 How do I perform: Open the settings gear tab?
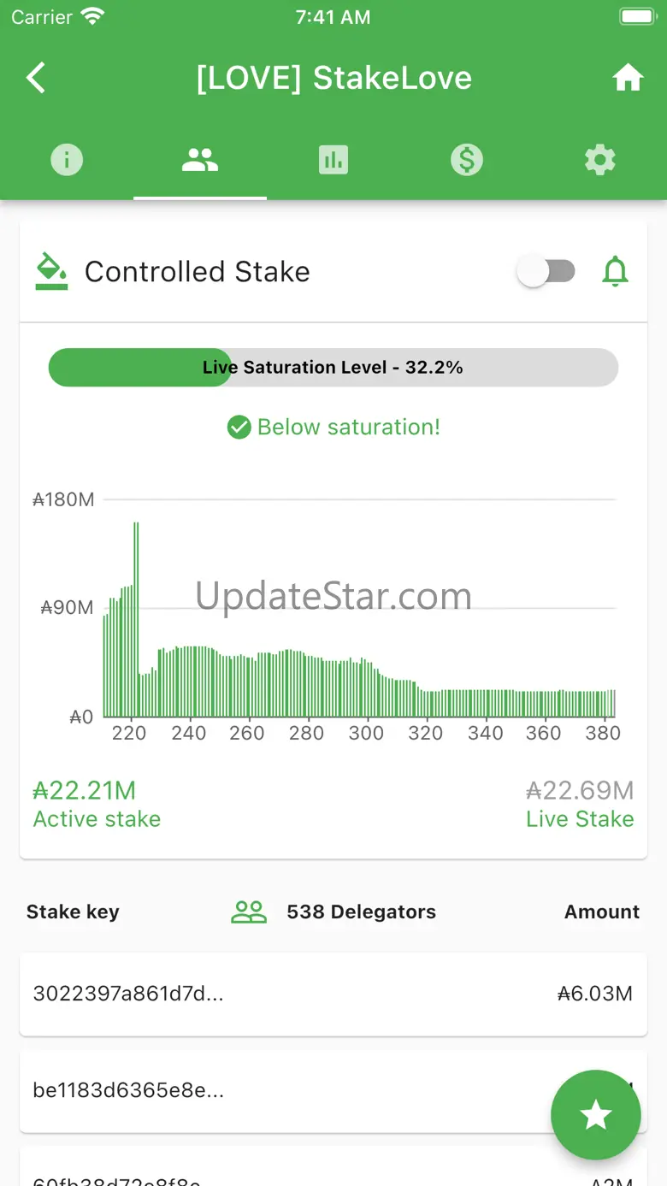point(600,160)
